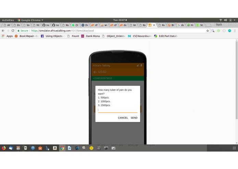Screen dimensions: 238x169
Task: Close the active simulator tab
Action: [x=154, y=25]
